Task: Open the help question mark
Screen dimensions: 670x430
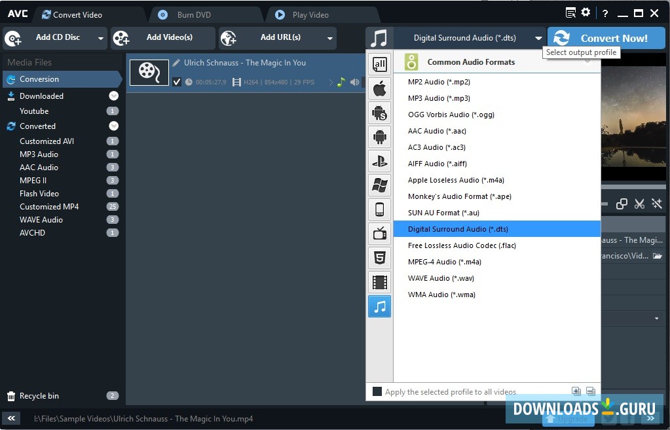Action: point(605,14)
